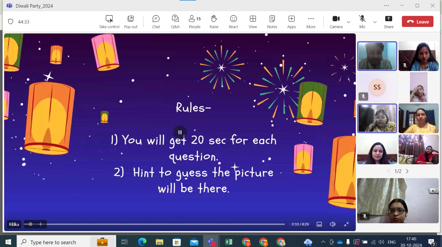Screen dimensions: 442x247
Task: Open meeting Notes
Action: 272,22
